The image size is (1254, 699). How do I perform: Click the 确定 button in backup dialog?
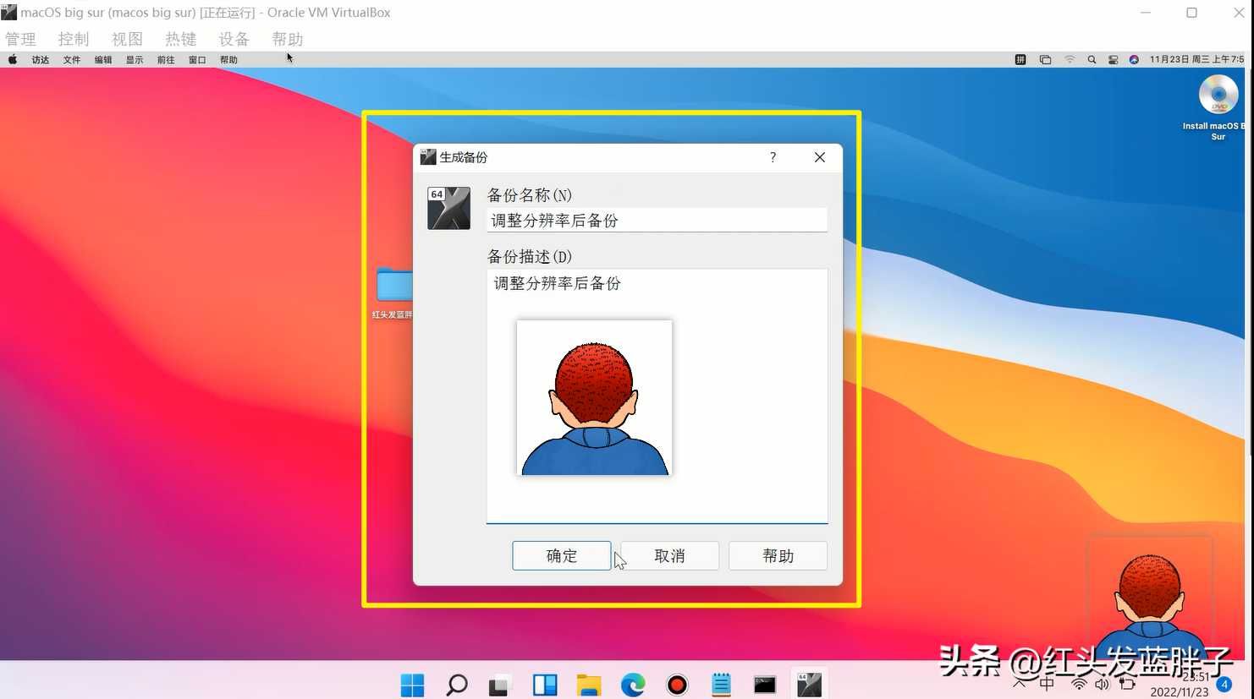[x=561, y=555]
